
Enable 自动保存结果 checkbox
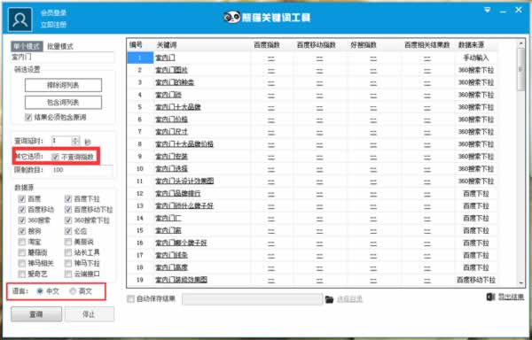(130, 299)
